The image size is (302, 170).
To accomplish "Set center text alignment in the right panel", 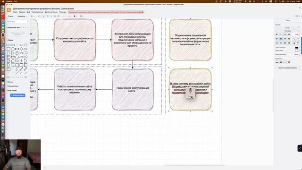I will pos(281,39).
